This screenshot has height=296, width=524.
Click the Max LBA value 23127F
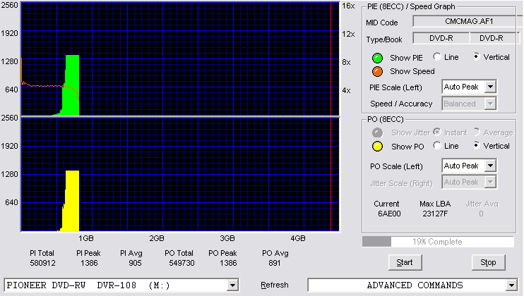[435, 214]
